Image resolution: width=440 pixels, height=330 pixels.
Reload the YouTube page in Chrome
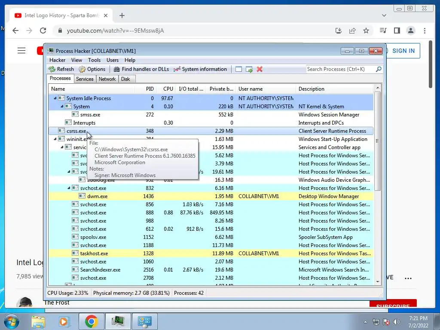[x=43, y=31]
